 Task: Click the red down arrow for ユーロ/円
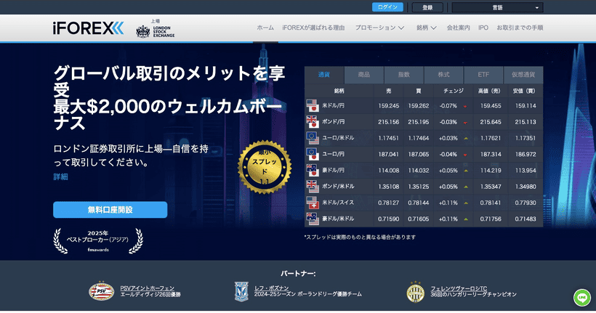click(465, 155)
